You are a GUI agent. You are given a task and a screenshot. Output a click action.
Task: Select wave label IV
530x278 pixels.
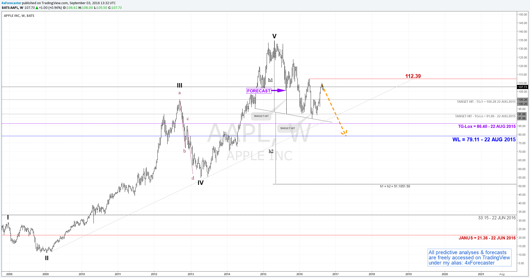point(201,183)
